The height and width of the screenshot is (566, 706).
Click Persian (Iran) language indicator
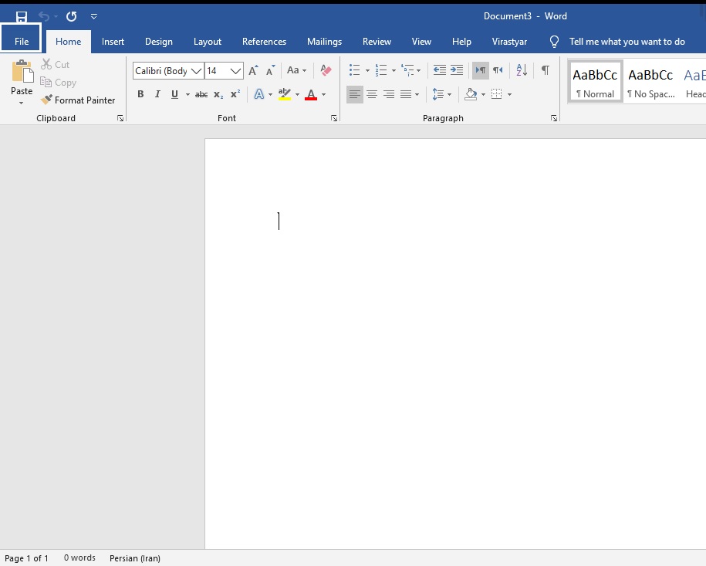134,558
